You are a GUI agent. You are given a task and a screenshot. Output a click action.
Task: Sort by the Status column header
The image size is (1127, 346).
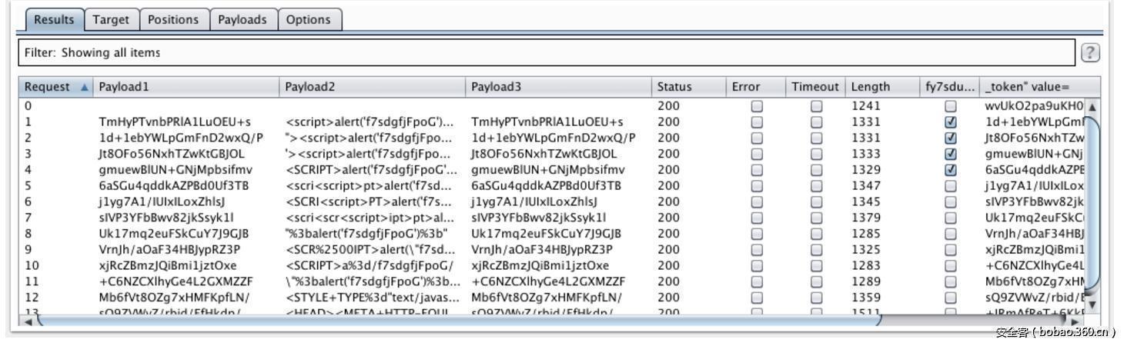[x=674, y=87]
